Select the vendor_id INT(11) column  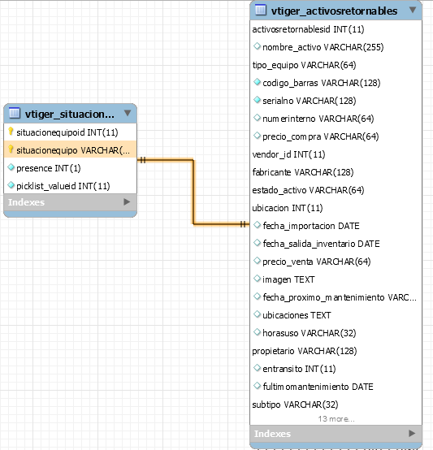[336, 154]
